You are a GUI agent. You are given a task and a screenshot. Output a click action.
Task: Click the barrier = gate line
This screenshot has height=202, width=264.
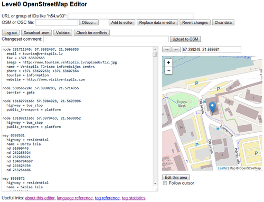(21, 93)
